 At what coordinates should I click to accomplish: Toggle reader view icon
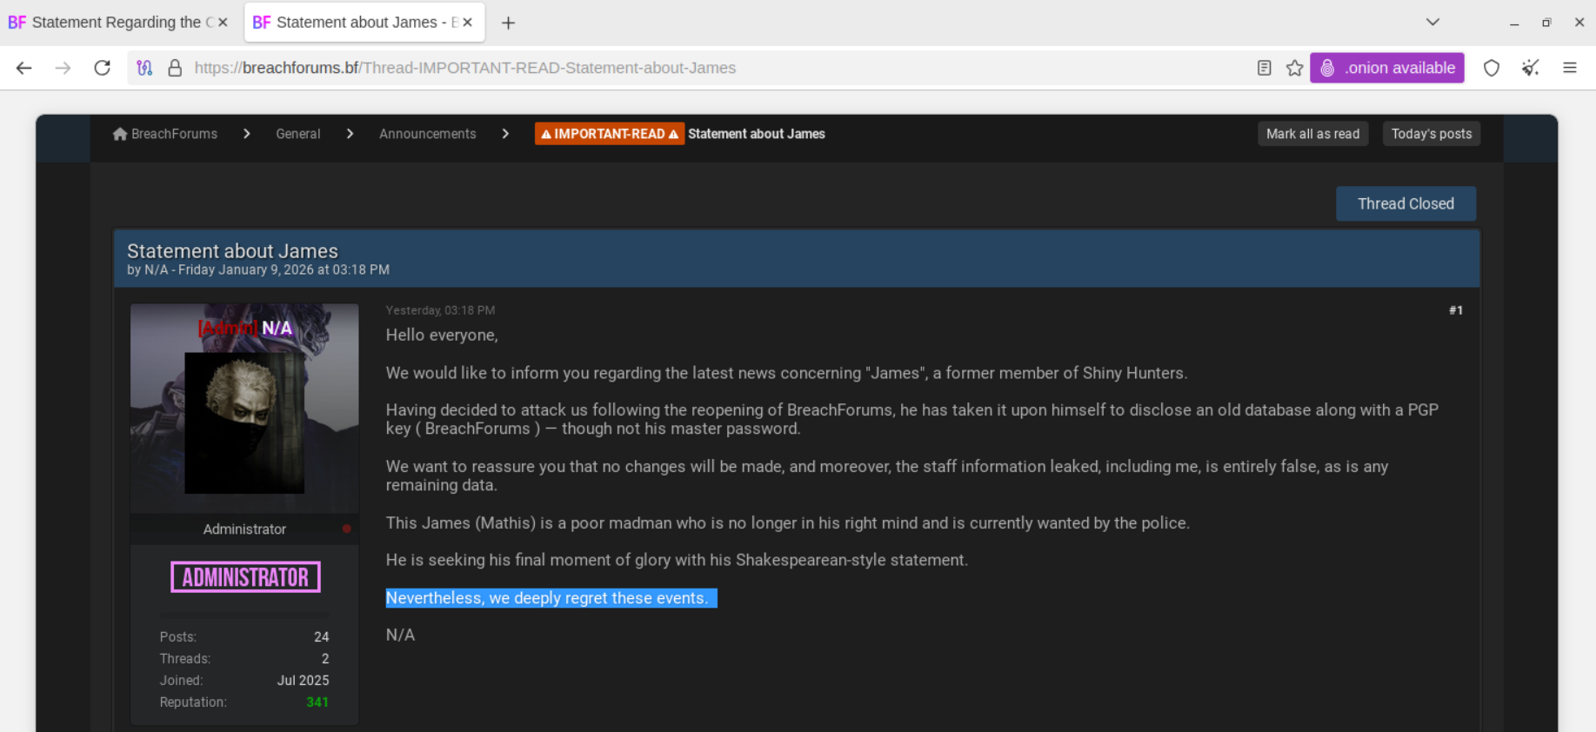tap(1264, 68)
